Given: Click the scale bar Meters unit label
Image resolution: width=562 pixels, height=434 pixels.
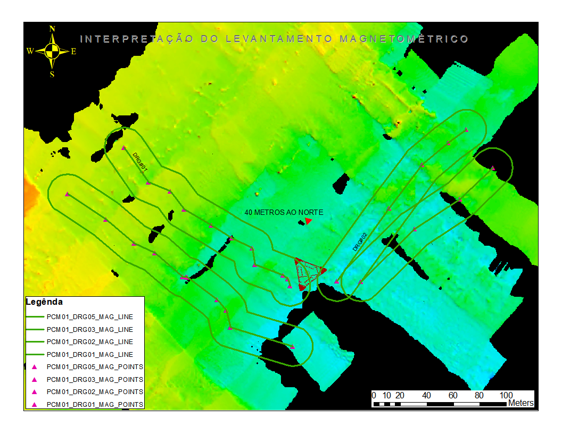Looking at the screenshot, I should [521, 403].
